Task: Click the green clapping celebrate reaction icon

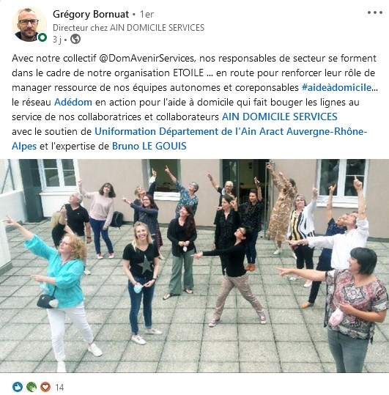Action: coord(32,387)
